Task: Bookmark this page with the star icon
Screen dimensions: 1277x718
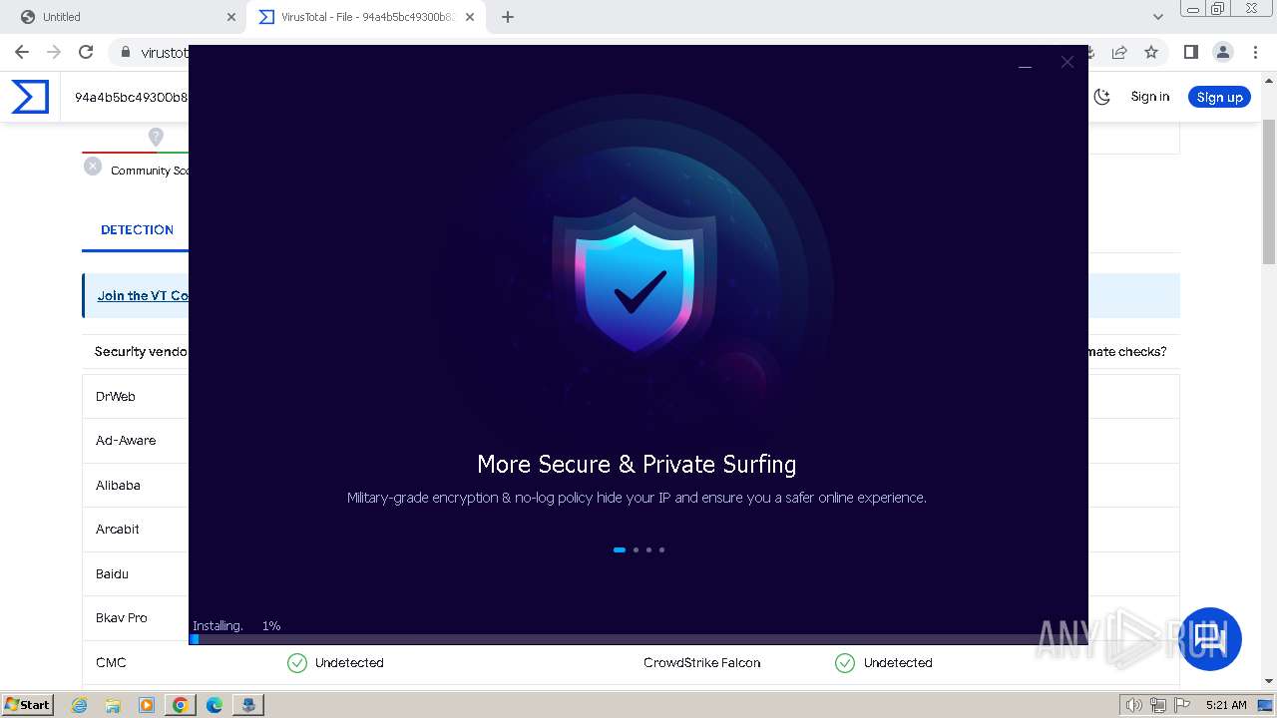Action: pyautogui.click(x=1151, y=52)
